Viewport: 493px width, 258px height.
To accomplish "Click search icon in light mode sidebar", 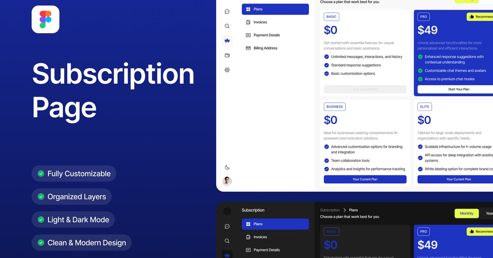I will click(x=227, y=26).
